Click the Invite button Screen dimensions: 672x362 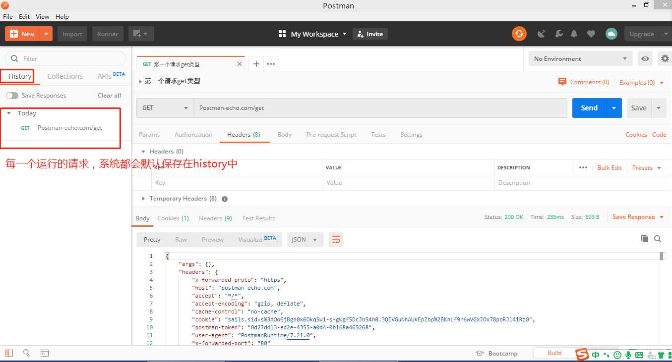(x=370, y=34)
